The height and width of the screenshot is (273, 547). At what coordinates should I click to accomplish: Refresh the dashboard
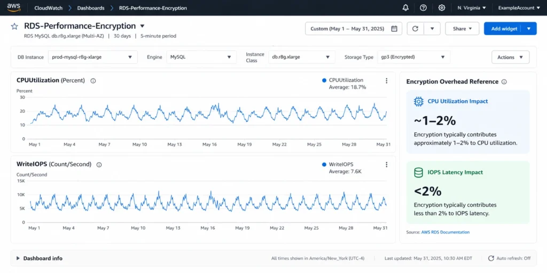click(x=415, y=29)
